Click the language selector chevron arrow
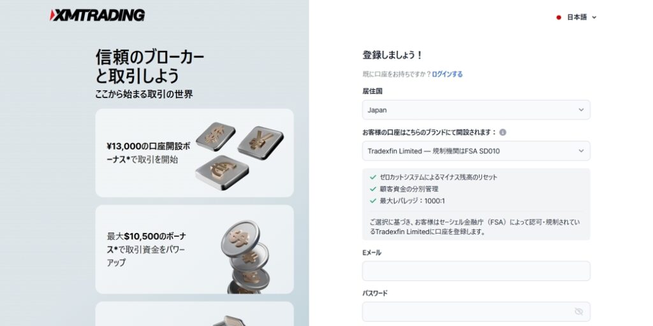 pyautogui.click(x=594, y=17)
